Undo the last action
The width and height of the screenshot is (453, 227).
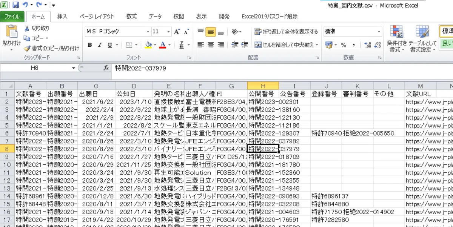(25, 5)
